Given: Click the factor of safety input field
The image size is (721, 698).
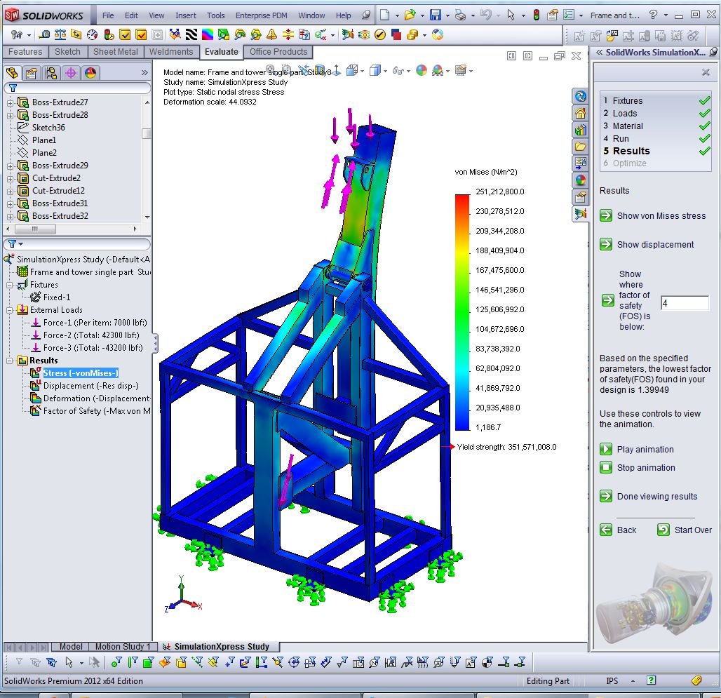Looking at the screenshot, I should 685,303.
